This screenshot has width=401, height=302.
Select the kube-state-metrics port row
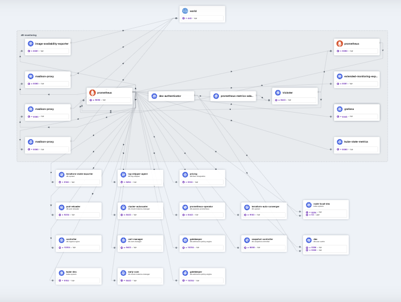[357, 149]
